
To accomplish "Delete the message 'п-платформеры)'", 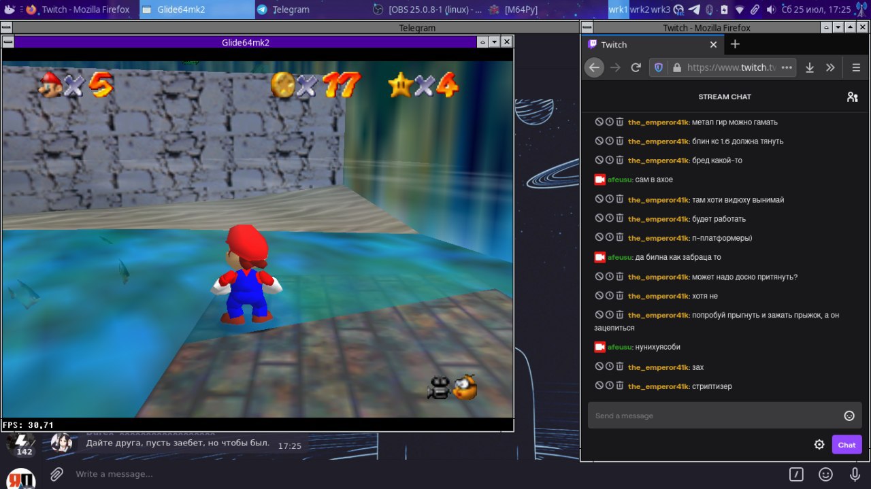I will click(619, 237).
